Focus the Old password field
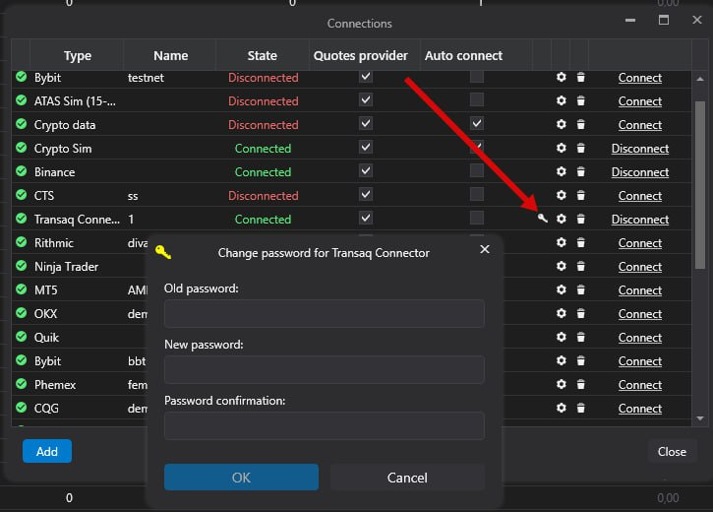This screenshot has width=713, height=512. point(325,313)
